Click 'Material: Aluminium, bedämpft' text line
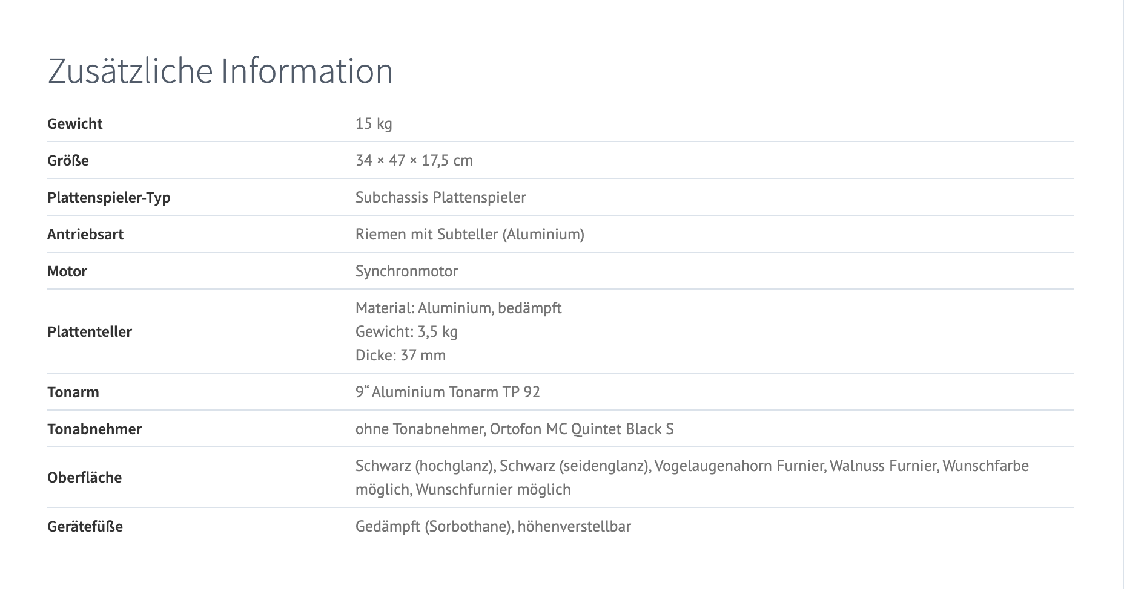 458,308
